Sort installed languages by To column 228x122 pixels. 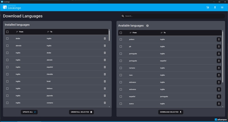(50, 32)
